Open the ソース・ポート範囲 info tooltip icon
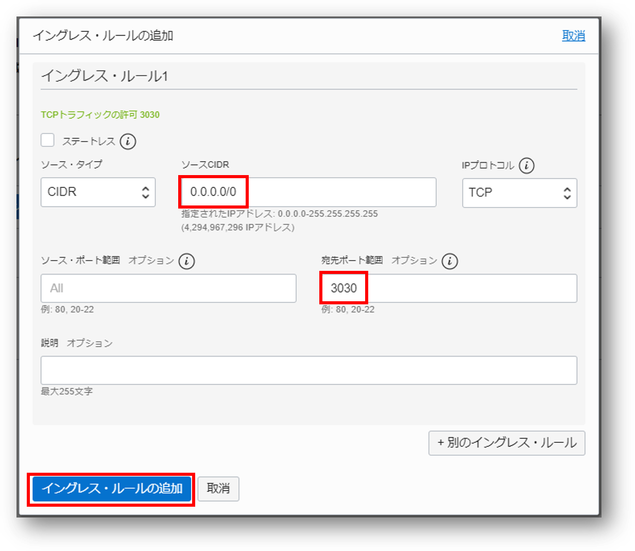635x551 pixels. tap(186, 261)
